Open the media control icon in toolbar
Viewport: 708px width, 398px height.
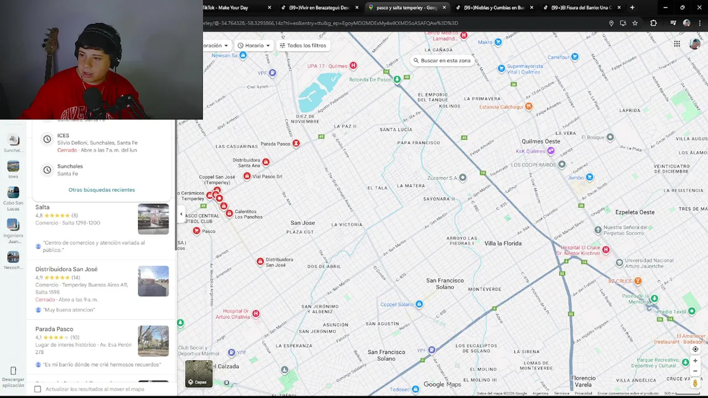673,23
